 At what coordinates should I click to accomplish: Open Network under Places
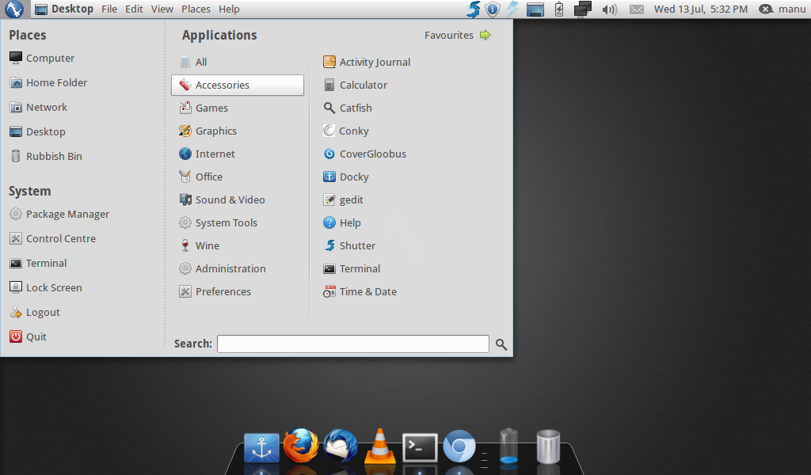(x=38, y=107)
